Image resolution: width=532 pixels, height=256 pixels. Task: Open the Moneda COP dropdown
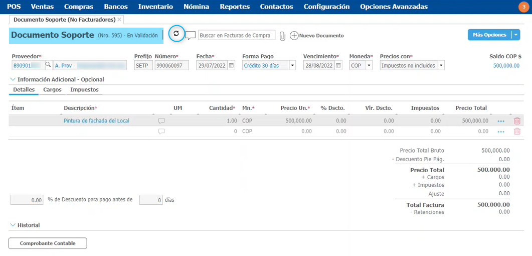pyautogui.click(x=369, y=65)
